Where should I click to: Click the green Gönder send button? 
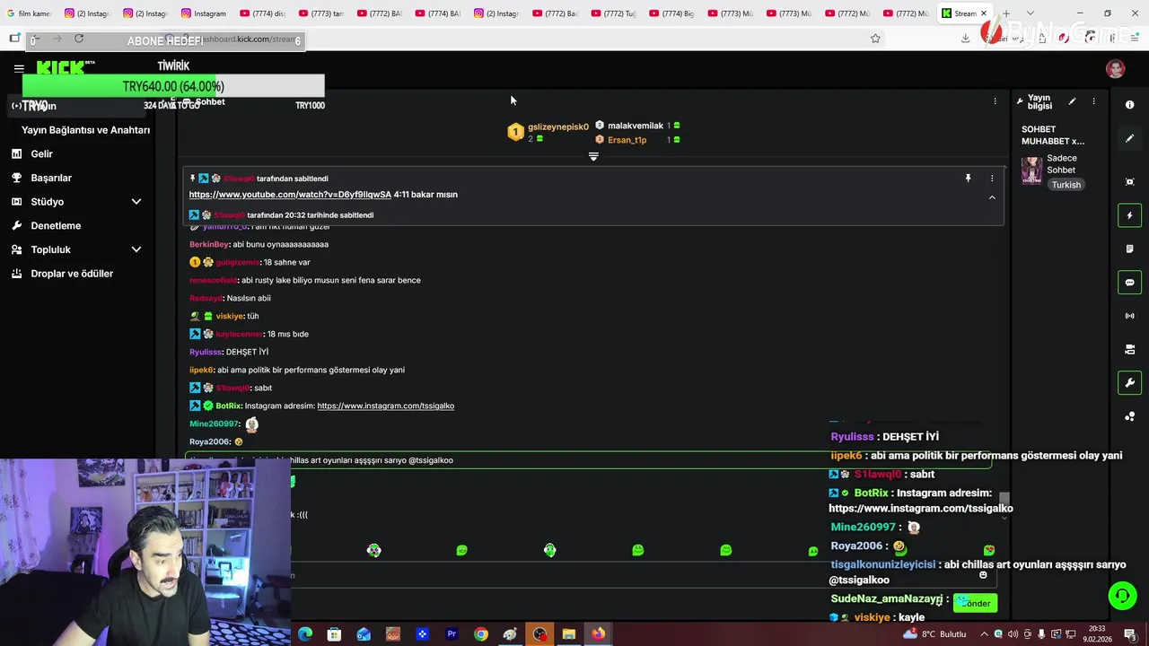pyautogui.click(x=976, y=603)
